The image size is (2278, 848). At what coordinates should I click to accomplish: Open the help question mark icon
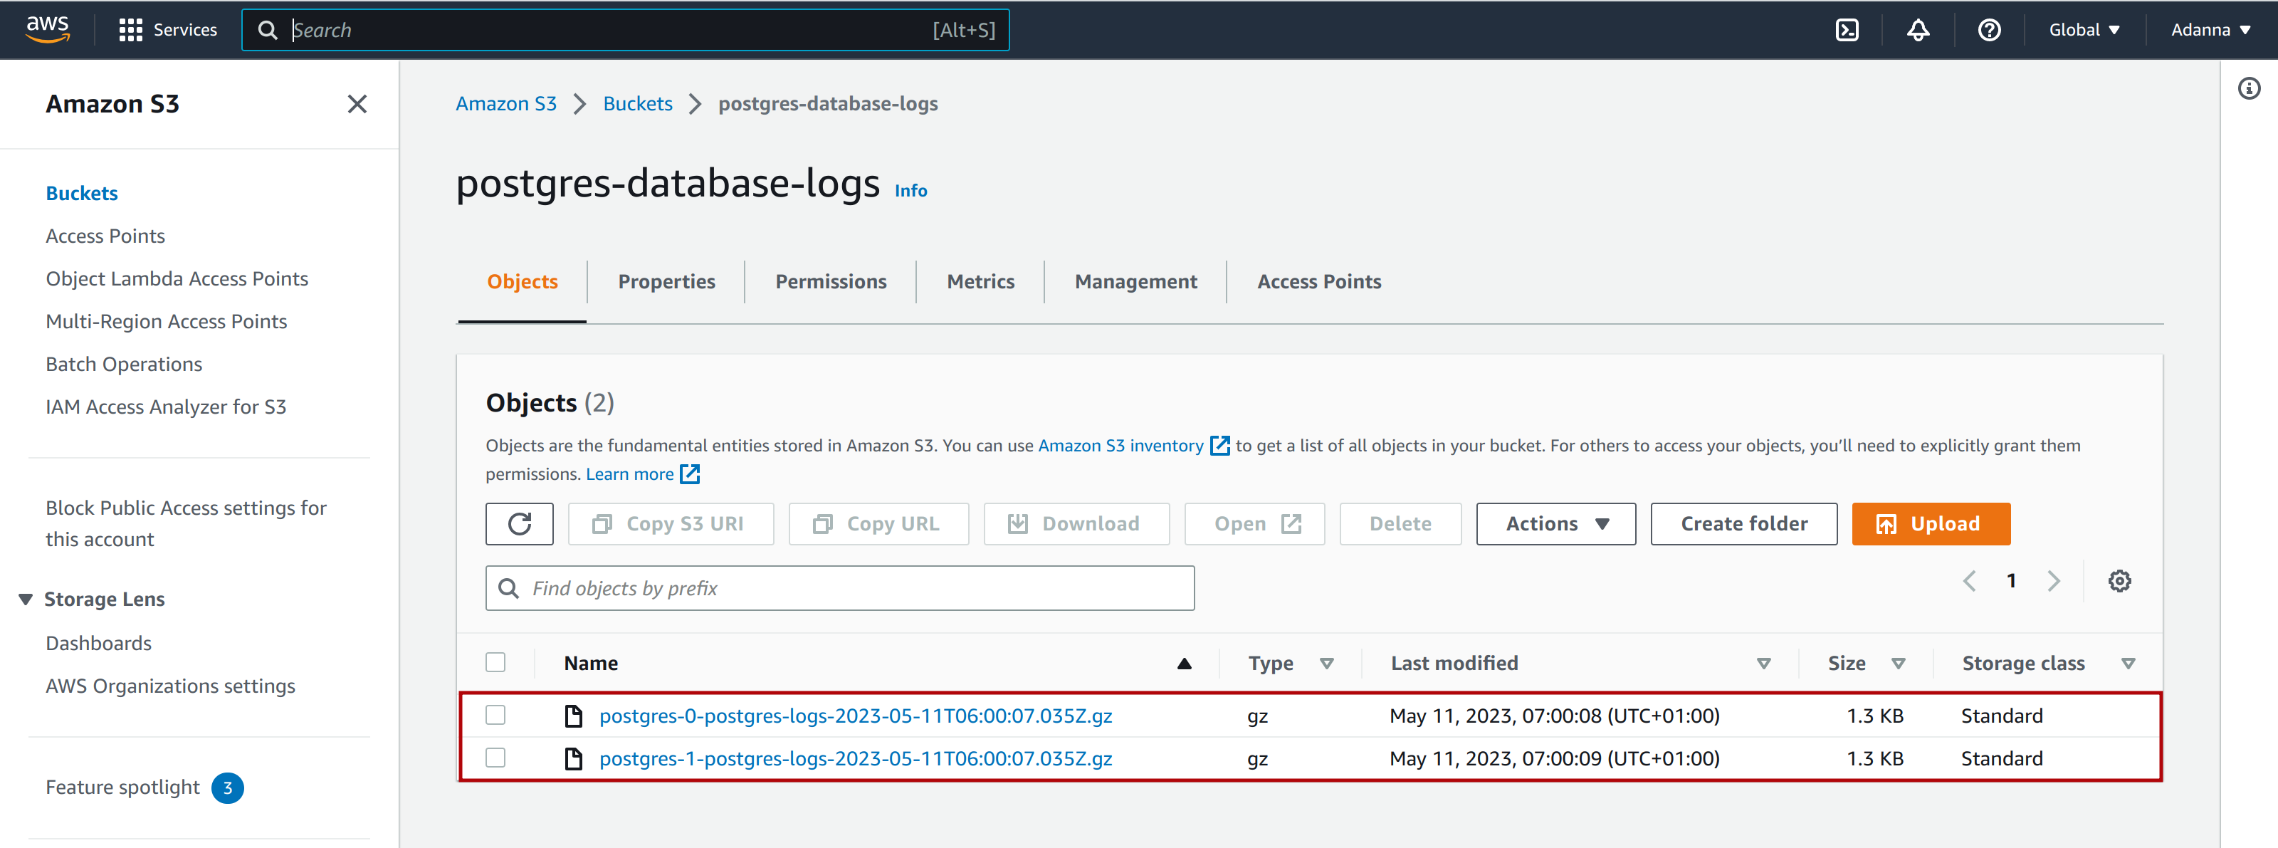pos(1989,30)
